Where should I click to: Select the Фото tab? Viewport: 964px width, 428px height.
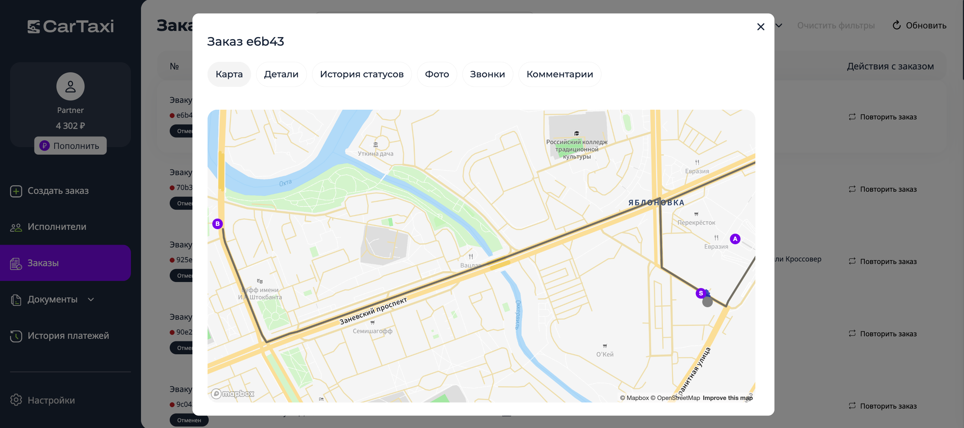pyautogui.click(x=437, y=74)
